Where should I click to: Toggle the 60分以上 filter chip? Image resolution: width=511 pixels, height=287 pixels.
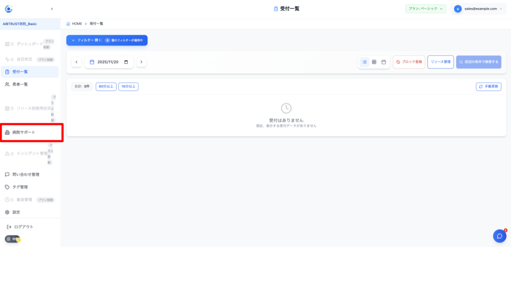pyautogui.click(x=106, y=86)
